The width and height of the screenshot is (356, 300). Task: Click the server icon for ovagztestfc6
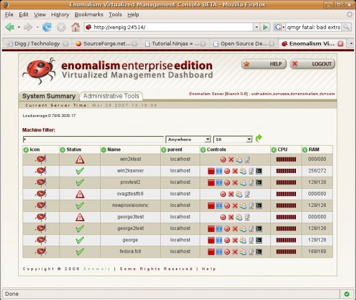[x=247, y=194]
